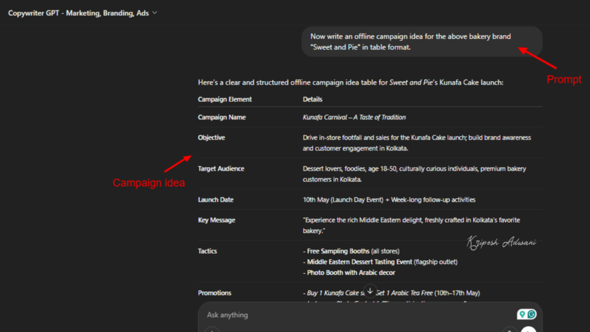Expand the Copywriter GPT dropdown chevron
Image resolution: width=590 pixels, height=332 pixels.
click(153, 13)
